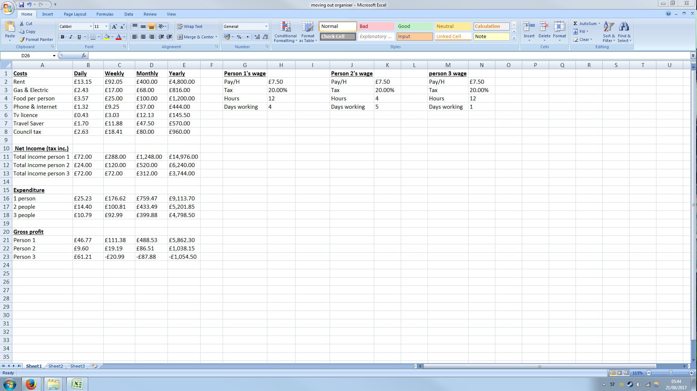Viewport: 697px width, 391px height.
Task: Insert a new worksheet tab
Action: (x=95, y=366)
